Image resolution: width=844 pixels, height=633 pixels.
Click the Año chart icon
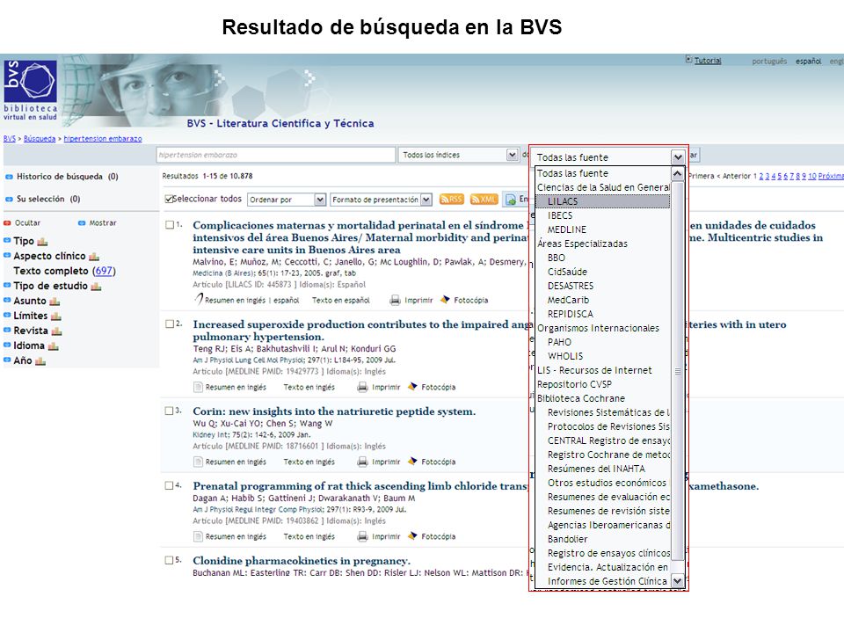point(40,361)
